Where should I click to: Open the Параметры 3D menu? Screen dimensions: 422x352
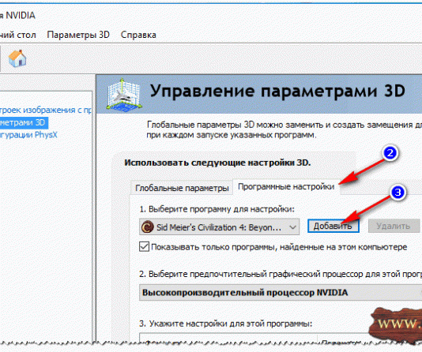coord(78,35)
